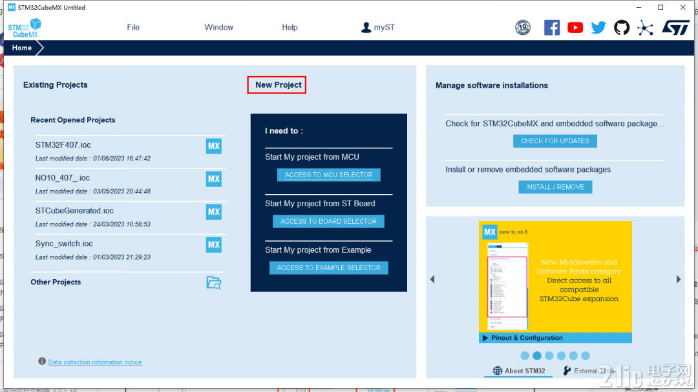Open recent project NO10_407_.ioc

coord(62,178)
